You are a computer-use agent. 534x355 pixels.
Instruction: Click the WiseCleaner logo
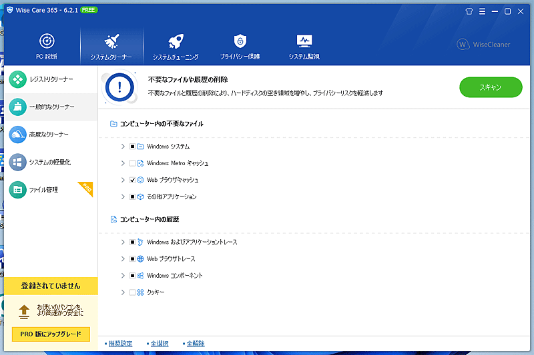(483, 44)
